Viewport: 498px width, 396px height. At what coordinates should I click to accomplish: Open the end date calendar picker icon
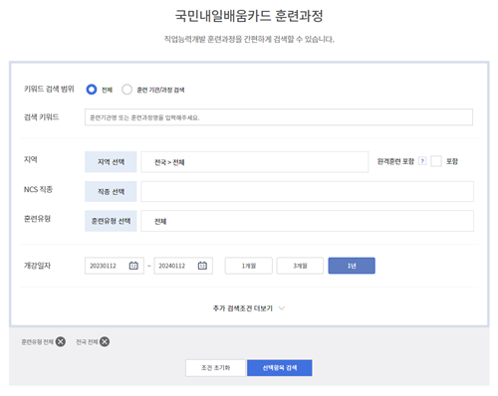tap(202, 266)
